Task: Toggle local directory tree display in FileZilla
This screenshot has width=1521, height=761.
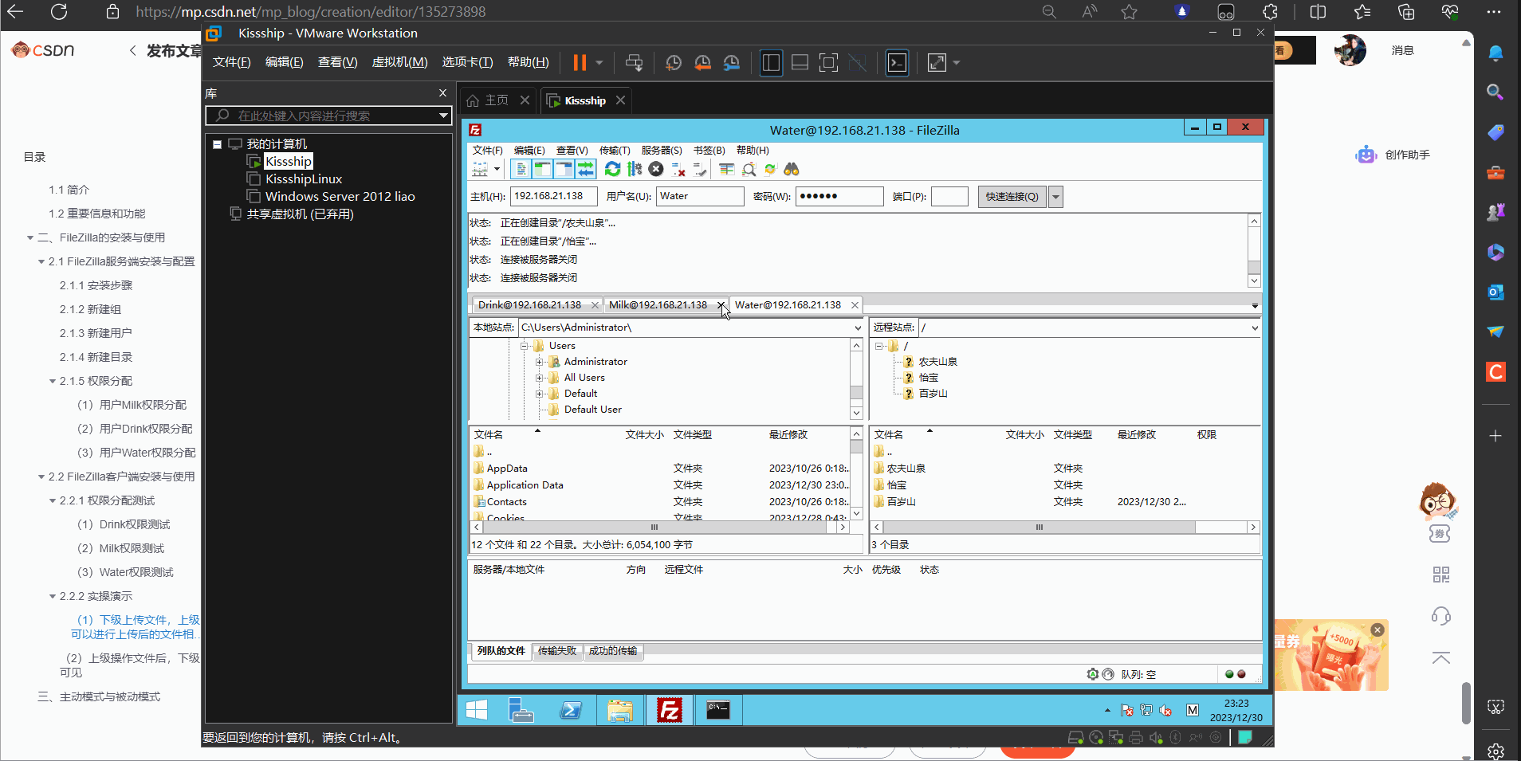Action: (x=542, y=169)
